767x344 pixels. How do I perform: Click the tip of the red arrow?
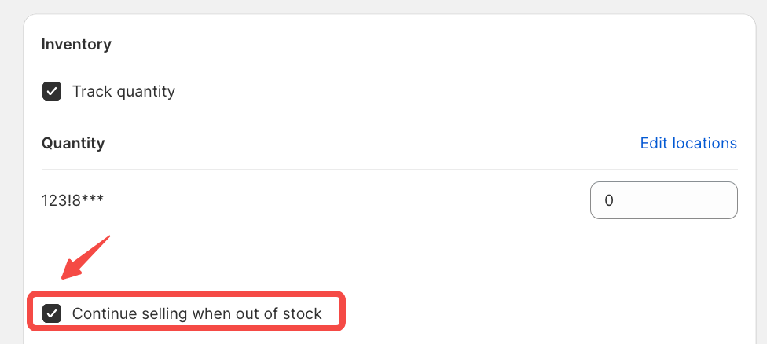(64, 277)
